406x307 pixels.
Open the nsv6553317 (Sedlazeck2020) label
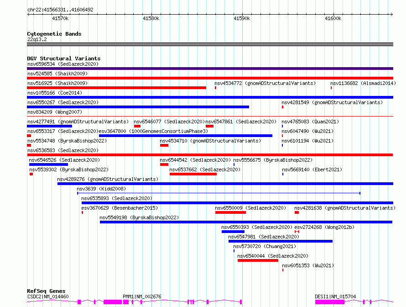click(x=63, y=131)
